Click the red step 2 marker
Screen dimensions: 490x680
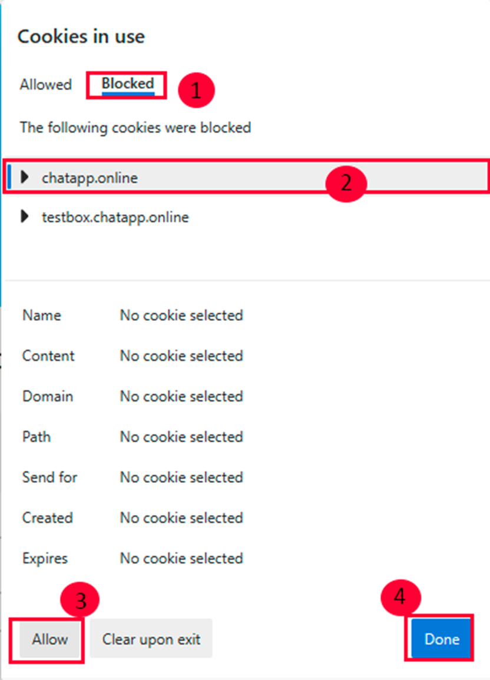[x=346, y=183]
